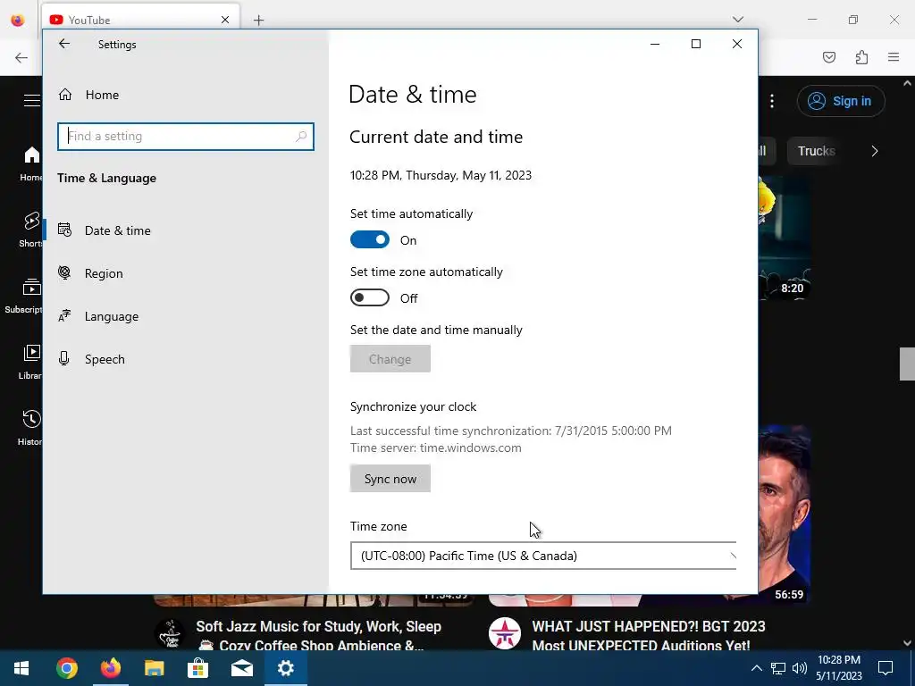The width and height of the screenshot is (915, 686).
Task: Switch to the YouTube tab
Action: click(140, 20)
